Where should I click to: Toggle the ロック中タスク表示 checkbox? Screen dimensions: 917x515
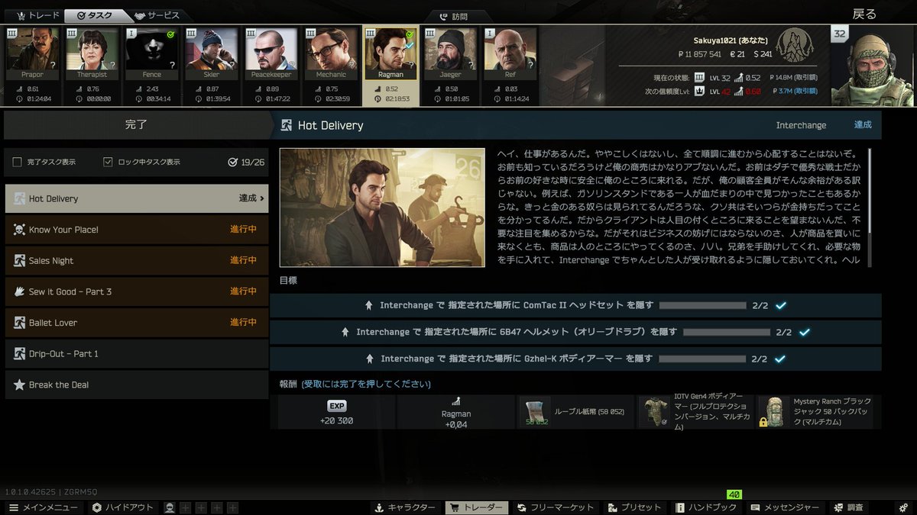[108, 162]
